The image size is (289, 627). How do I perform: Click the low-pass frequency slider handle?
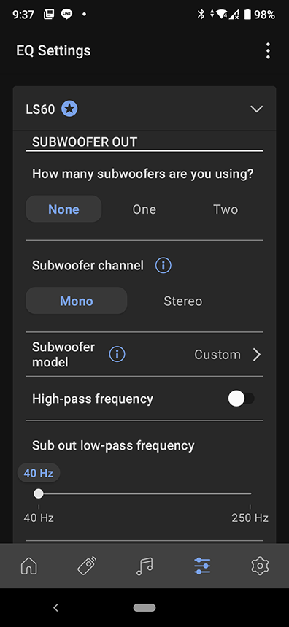[x=39, y=493]
